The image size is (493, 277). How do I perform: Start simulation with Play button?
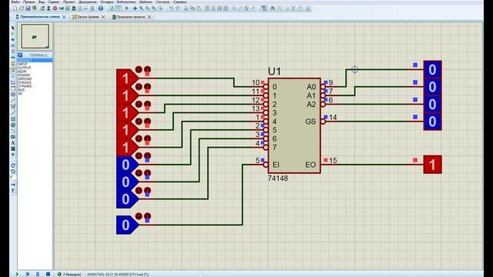(17, 274)
